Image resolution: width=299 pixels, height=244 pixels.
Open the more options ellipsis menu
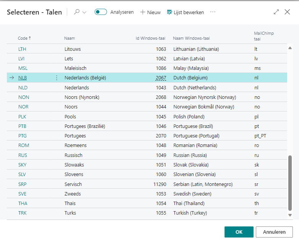click(x=213, y=12)
